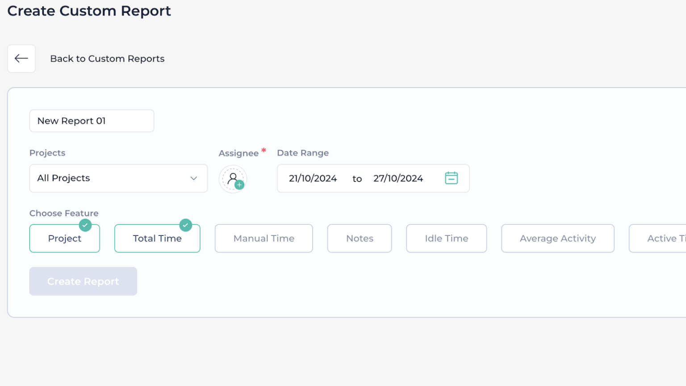Select the Average Activity feature
The height and width of the screenshot is (386, 686).
click(x=557, y=238)
